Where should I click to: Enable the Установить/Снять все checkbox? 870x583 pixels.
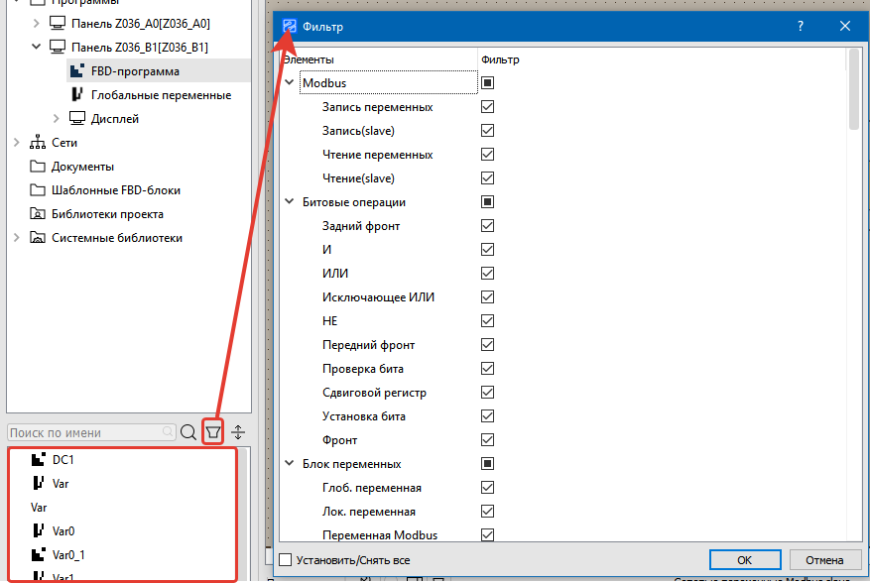click(286, 560)
